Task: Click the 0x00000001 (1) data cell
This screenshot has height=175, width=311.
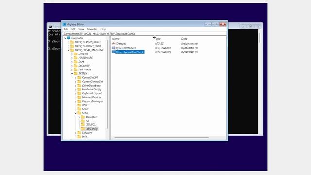Action: (190, 48)
